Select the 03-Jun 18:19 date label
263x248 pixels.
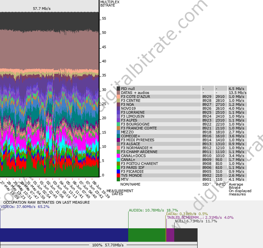coord(61,190)
